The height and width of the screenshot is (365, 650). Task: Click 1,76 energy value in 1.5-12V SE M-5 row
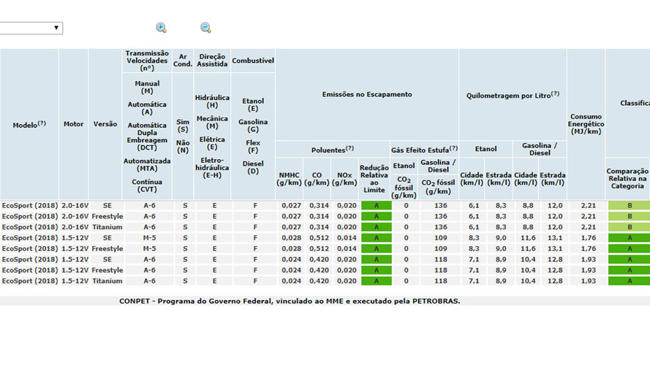coord(588,238)
